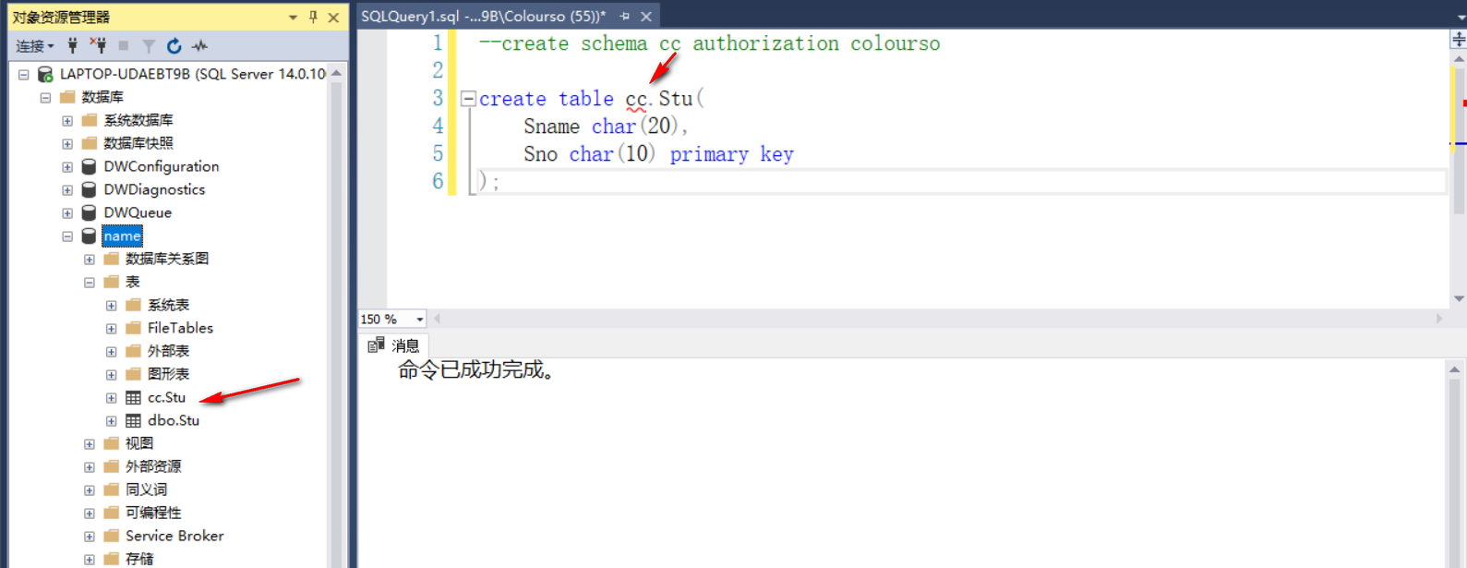Click the DWQueue database cylinder icon
The width and height of the screenshot is (1467, 568).
[x=89, y=212]
